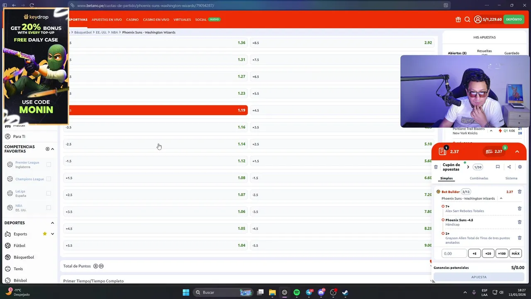The height and width of the screenshot is (299, 531).
Task: Collapse Phoenix Suns - Washington Wizards bet builder details
Action: [x=501, y=199]
